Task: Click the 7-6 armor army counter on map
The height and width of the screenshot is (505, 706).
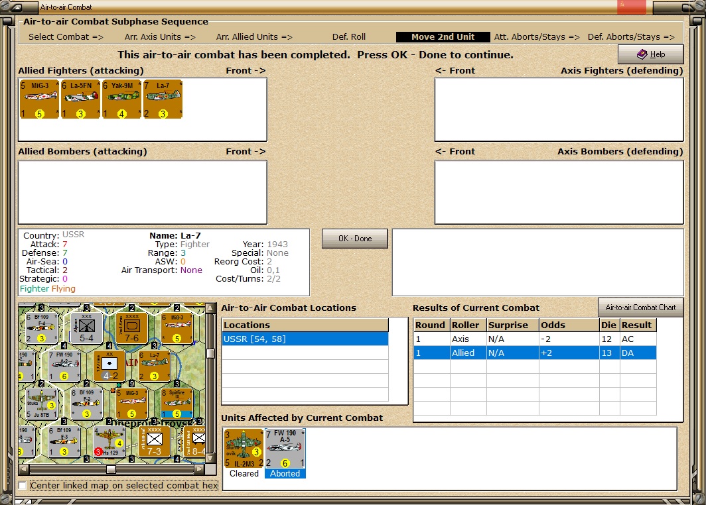Action: coord(131,328)
